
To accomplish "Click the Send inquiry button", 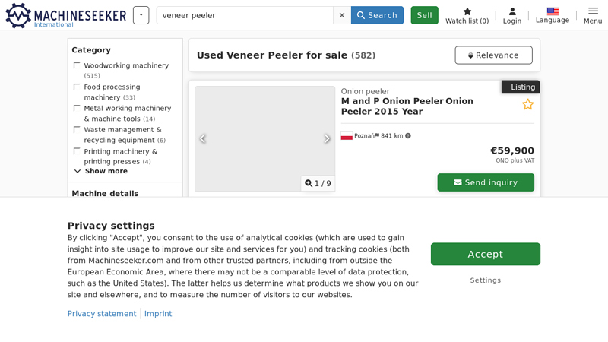I will click(x=485, y=182).
